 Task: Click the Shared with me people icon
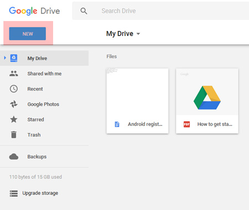point(14,74)
